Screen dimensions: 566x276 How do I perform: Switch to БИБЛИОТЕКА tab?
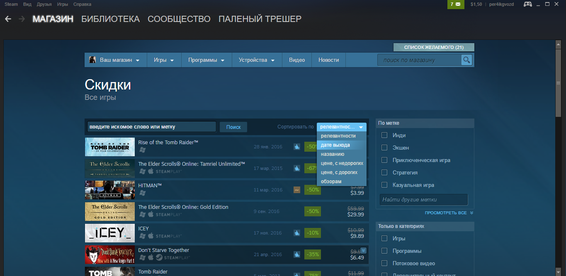pyautogui.click(x=111, y=19)
